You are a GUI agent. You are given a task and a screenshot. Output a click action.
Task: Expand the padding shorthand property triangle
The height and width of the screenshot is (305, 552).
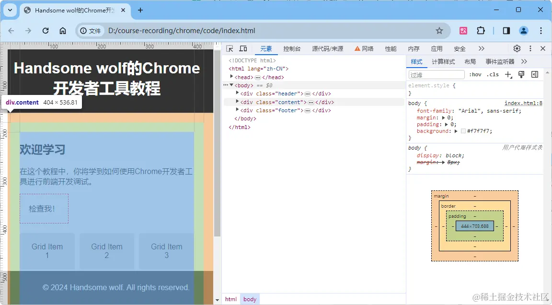coord(447,124)
